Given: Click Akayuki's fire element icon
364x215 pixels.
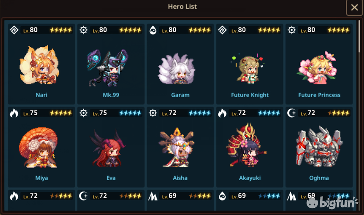Looking at the screenshot, I should tap(222, 113).
